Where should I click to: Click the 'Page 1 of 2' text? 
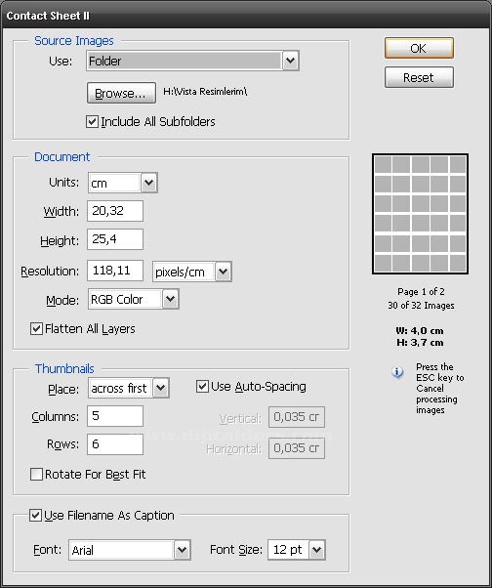click(421, 292)
